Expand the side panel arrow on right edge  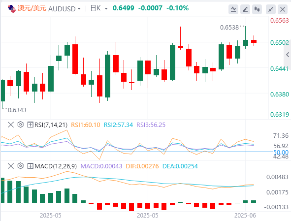coord(288,55)
